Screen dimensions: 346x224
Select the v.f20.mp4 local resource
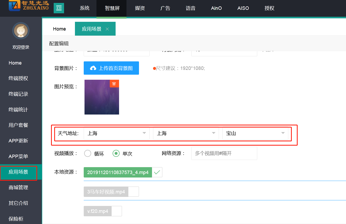[x=98, y=211]
